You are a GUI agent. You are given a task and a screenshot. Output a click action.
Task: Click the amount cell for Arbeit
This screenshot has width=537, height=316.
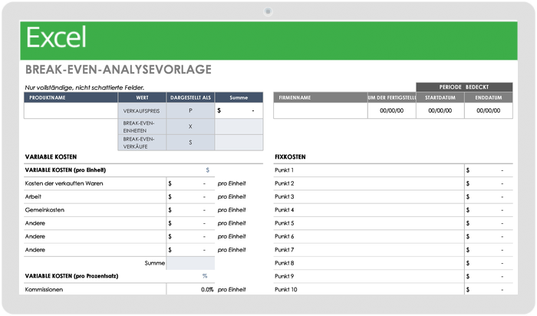pos(190,197)
